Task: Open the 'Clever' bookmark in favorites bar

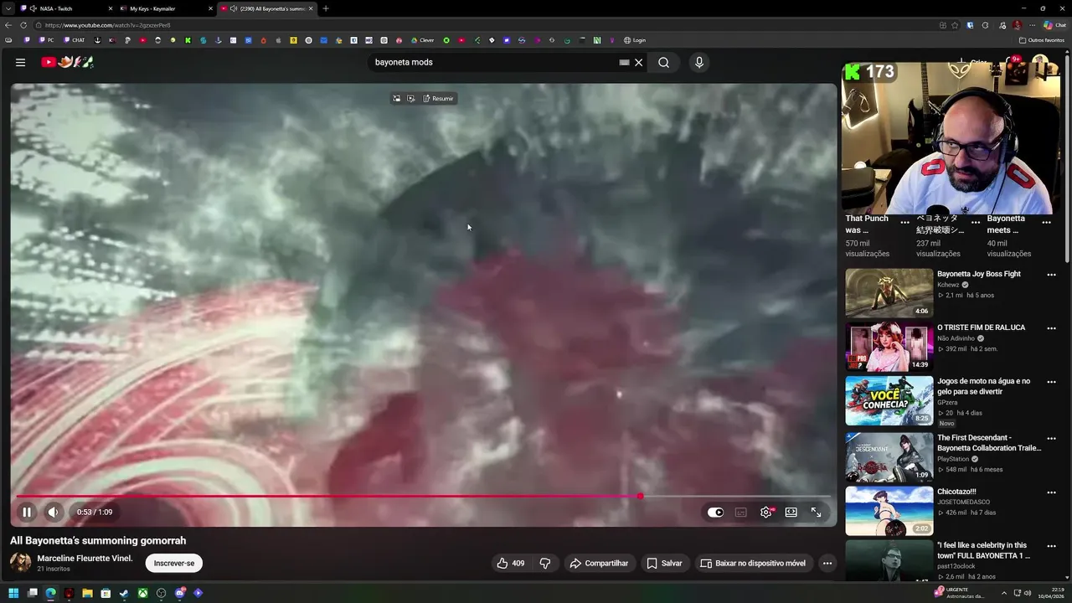Action: point(422,40)
